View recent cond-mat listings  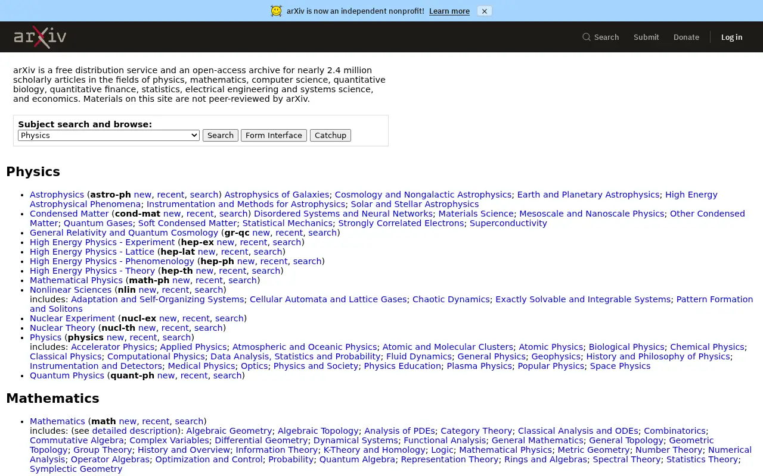200,214
